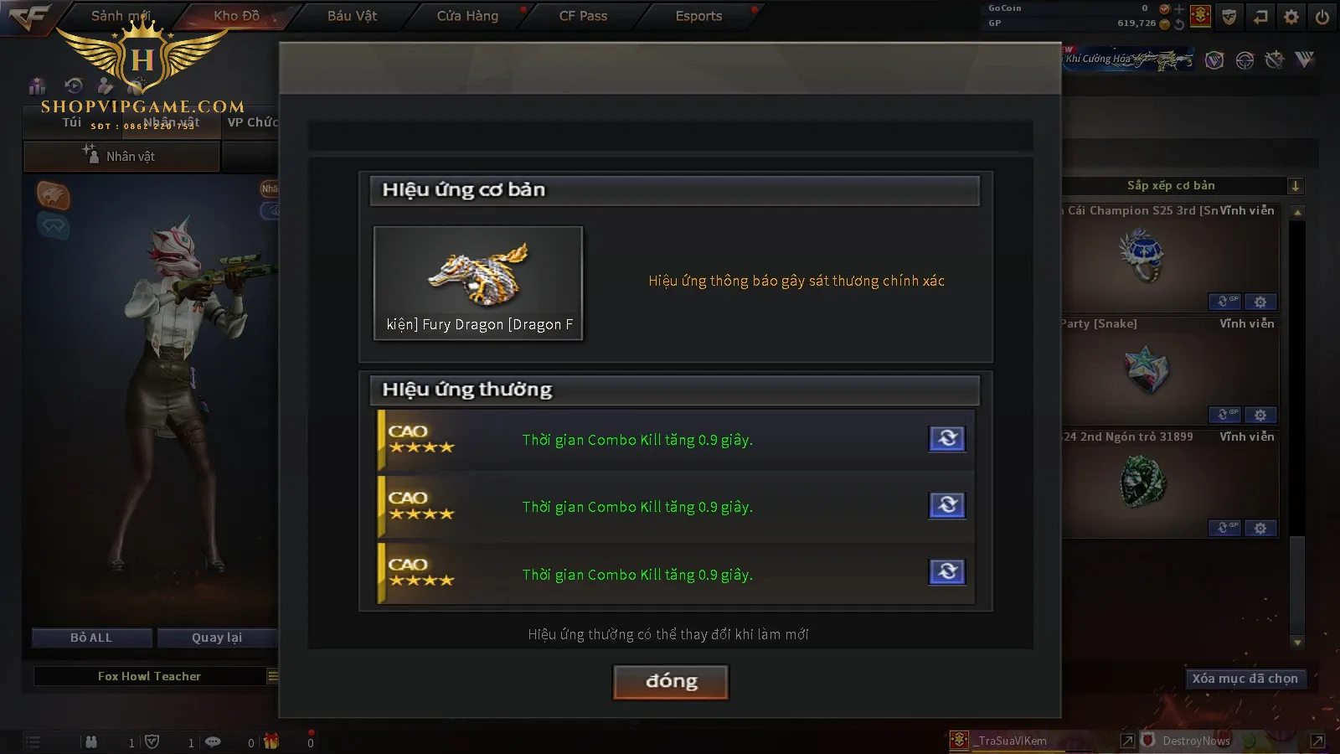Click the inventory list scrollbar down arrow
The width and height of the screenshot is (1340, 754).
click(x=1297, y=643)
